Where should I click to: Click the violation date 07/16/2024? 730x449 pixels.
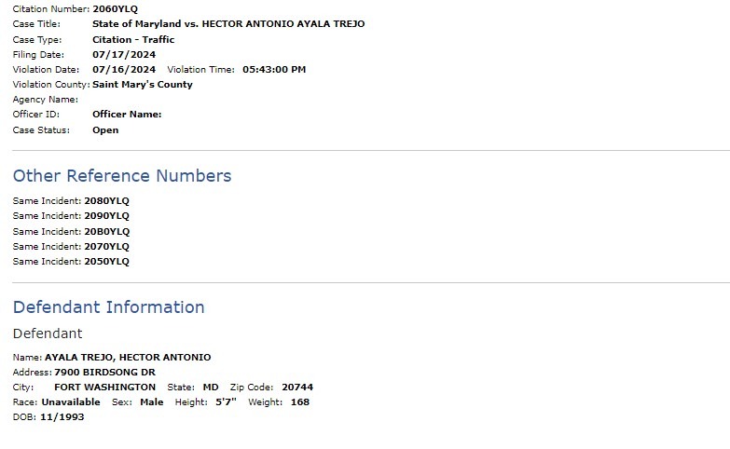click(124, 69)
